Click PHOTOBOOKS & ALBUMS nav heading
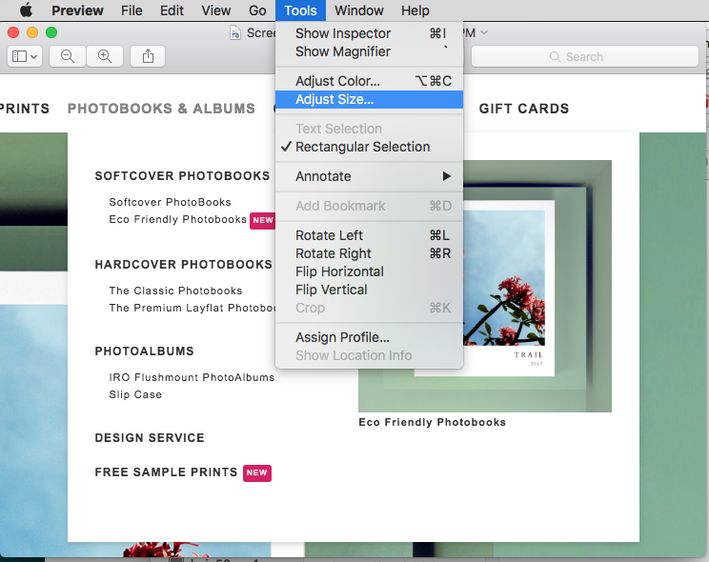709x562 pixels. tap(161, 109)
